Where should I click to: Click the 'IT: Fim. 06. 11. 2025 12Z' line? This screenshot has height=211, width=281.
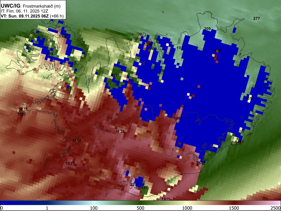(24, 11)
